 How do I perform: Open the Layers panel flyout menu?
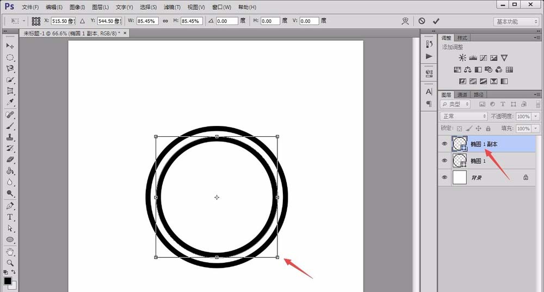(x=537, y=94)
